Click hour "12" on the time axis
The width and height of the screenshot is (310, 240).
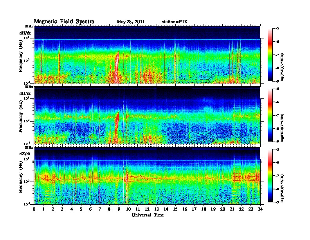click(147, 209)
